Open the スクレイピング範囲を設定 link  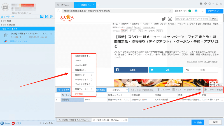(x=142, y=90)
